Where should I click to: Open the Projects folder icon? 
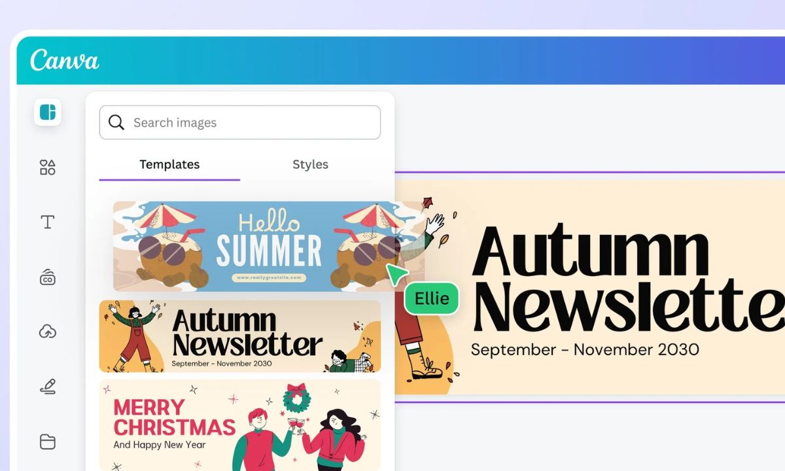(x=48, y=442)
